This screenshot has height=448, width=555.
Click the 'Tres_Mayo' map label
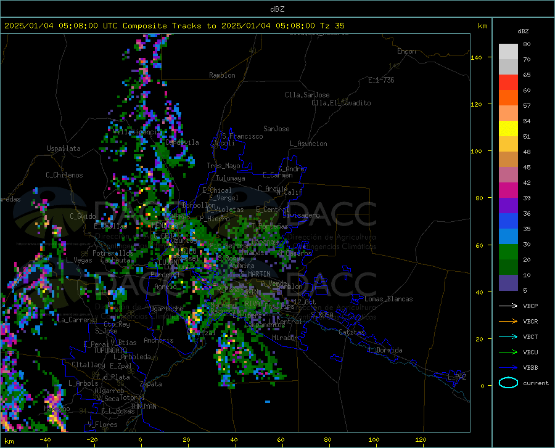[x=223, y=166]
